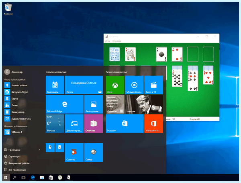Image resolution: width=241 pixels, height=183 pixels.
Task: Click the third empty foundation slot
Action: pos(193,54)
